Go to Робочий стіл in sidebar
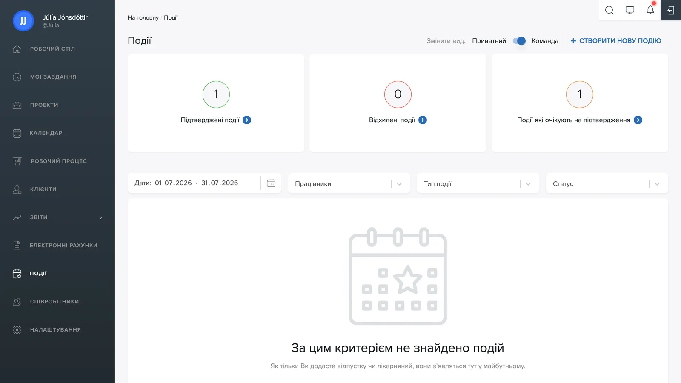Screen dimensions: 681x383 [52, 49]
